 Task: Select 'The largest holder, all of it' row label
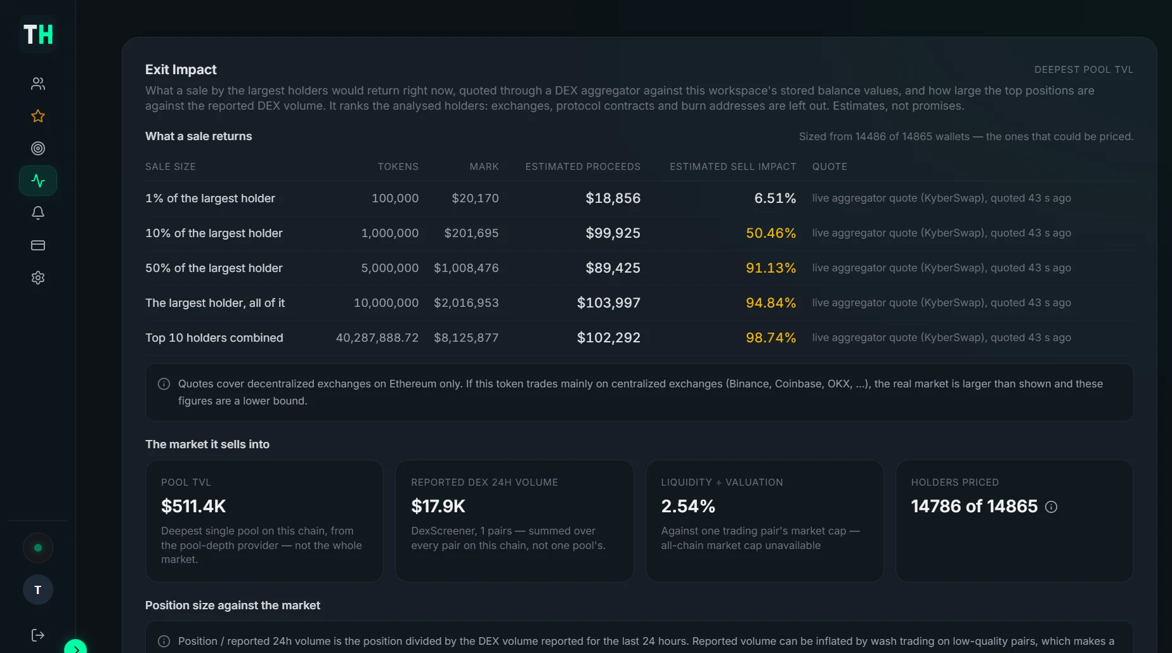point(215,303)
